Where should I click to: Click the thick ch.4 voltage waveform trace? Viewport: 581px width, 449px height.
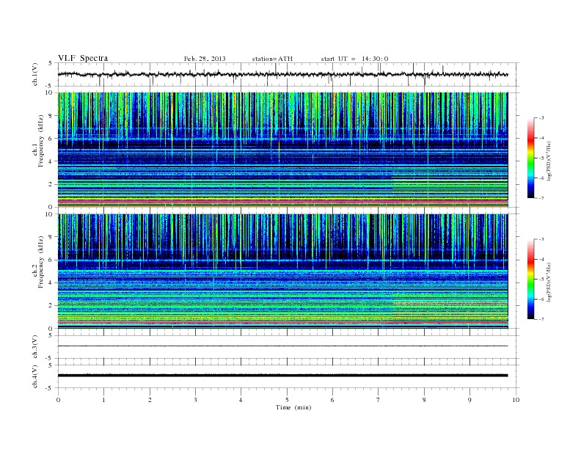pyautogui.click(x=282, y=376)
